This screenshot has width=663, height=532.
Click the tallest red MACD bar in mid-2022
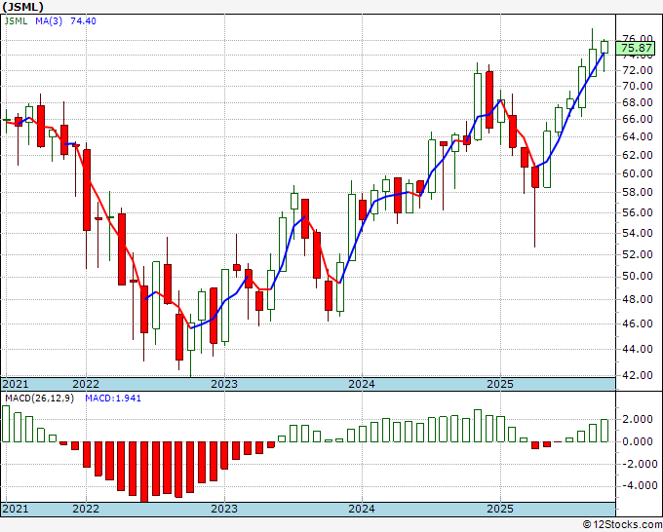pyautogui.click(x=144, y=472)
